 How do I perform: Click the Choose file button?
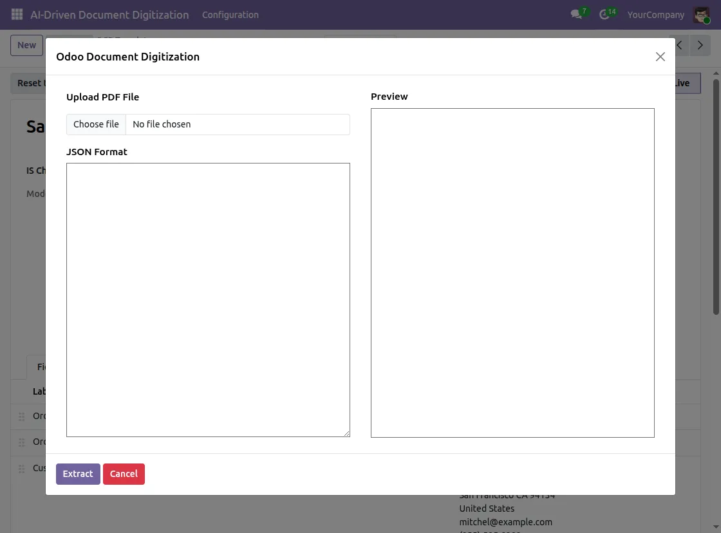96,124
